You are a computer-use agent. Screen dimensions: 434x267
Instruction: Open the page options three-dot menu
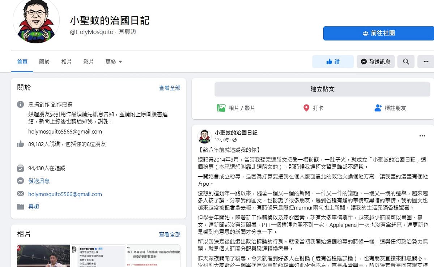coord(426,62)
